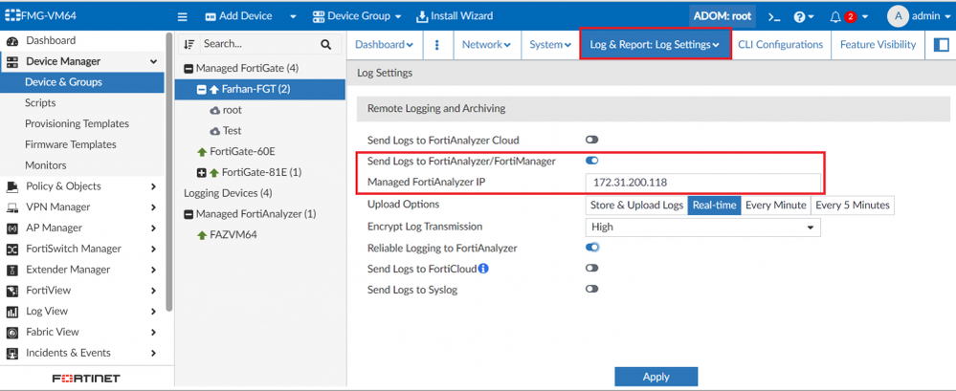
Task: Click the hamburger menu icon in top bar
Action: pos(183,16)
